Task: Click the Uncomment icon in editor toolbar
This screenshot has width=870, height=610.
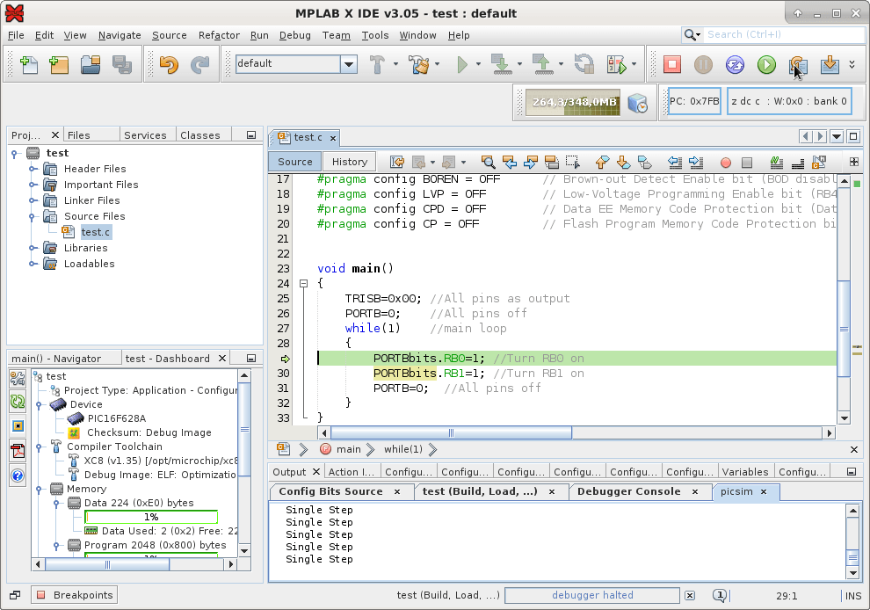Action: click(x=798, y=162)
